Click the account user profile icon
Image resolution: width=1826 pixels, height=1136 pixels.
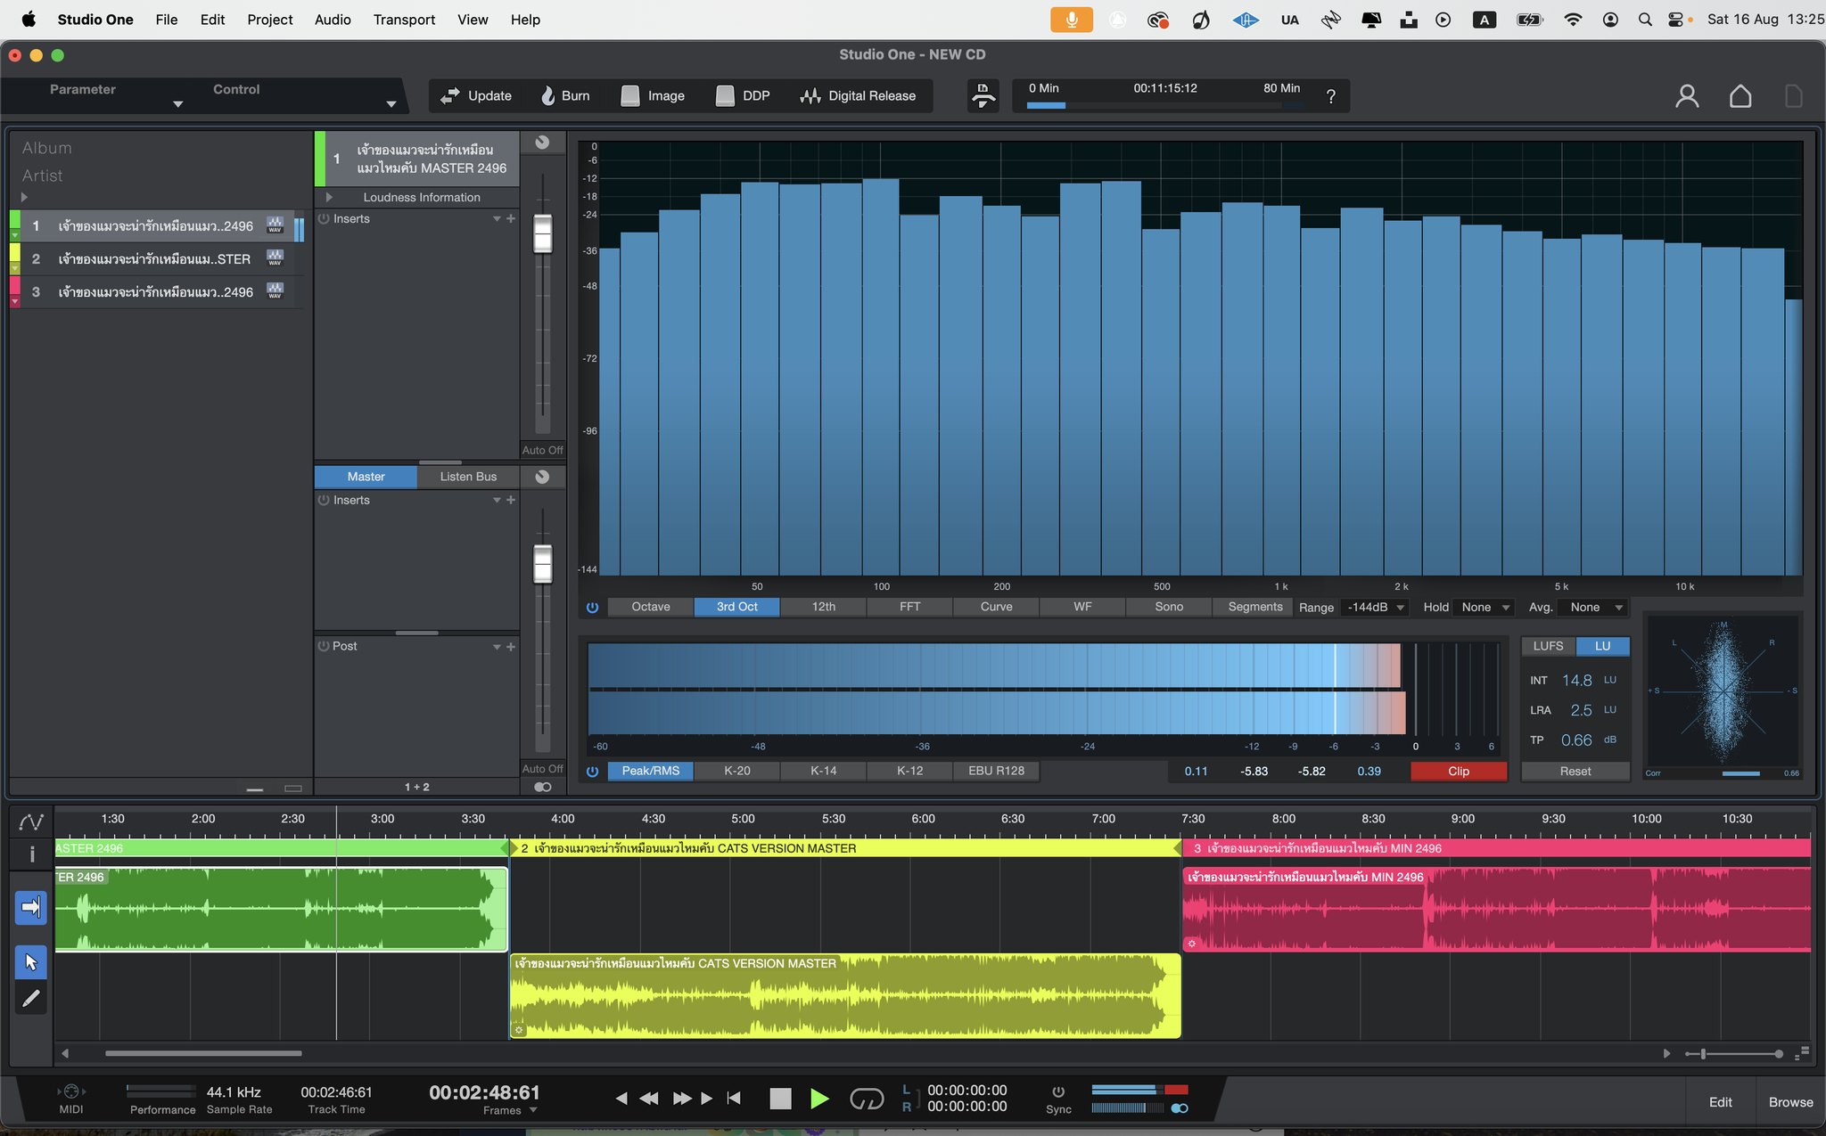pos(1687,96)
